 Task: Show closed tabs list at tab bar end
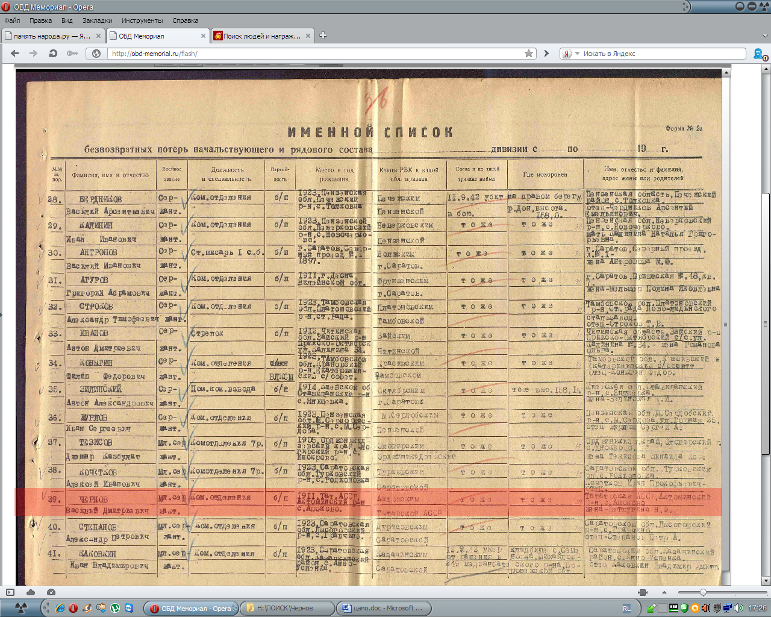[766, 36]
